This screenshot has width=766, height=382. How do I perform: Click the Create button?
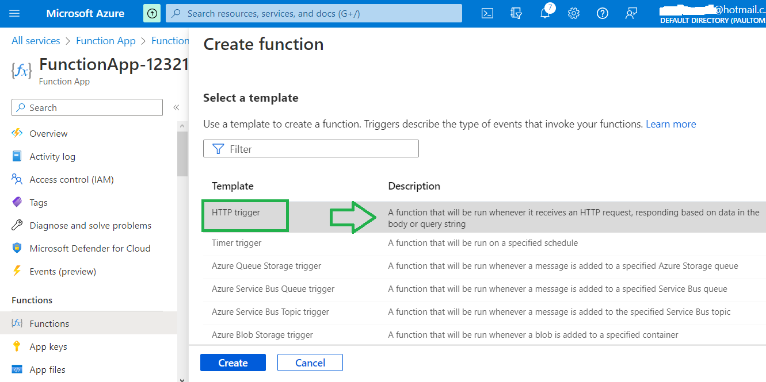point(233,362)
